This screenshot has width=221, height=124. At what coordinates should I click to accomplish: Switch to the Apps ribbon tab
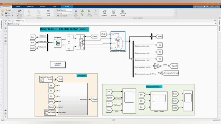tap(55, 7)
